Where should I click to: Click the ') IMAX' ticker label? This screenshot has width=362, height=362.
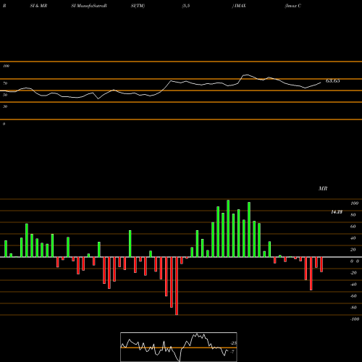[x=239, y=6]
